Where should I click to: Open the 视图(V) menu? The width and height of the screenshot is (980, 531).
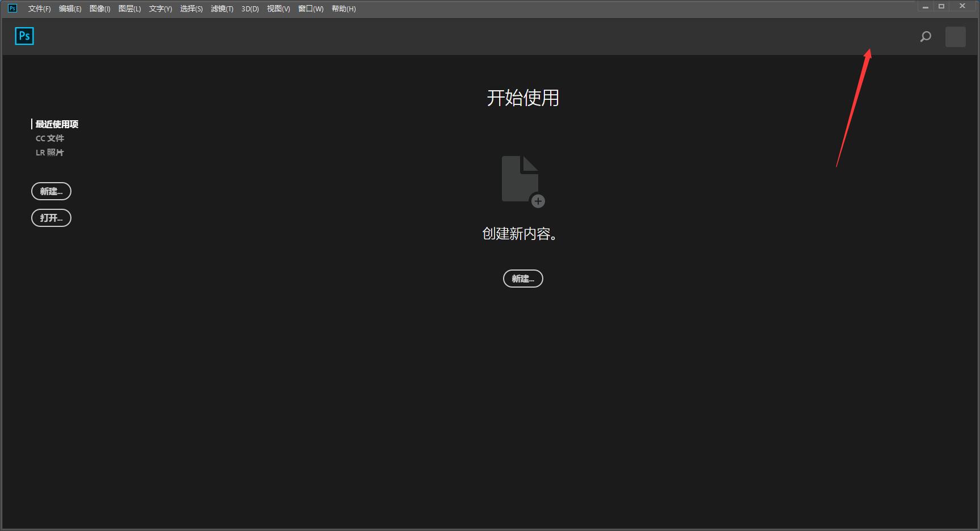[x=277, y=9]
